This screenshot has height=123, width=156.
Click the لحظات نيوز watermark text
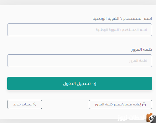coord(131,118)
